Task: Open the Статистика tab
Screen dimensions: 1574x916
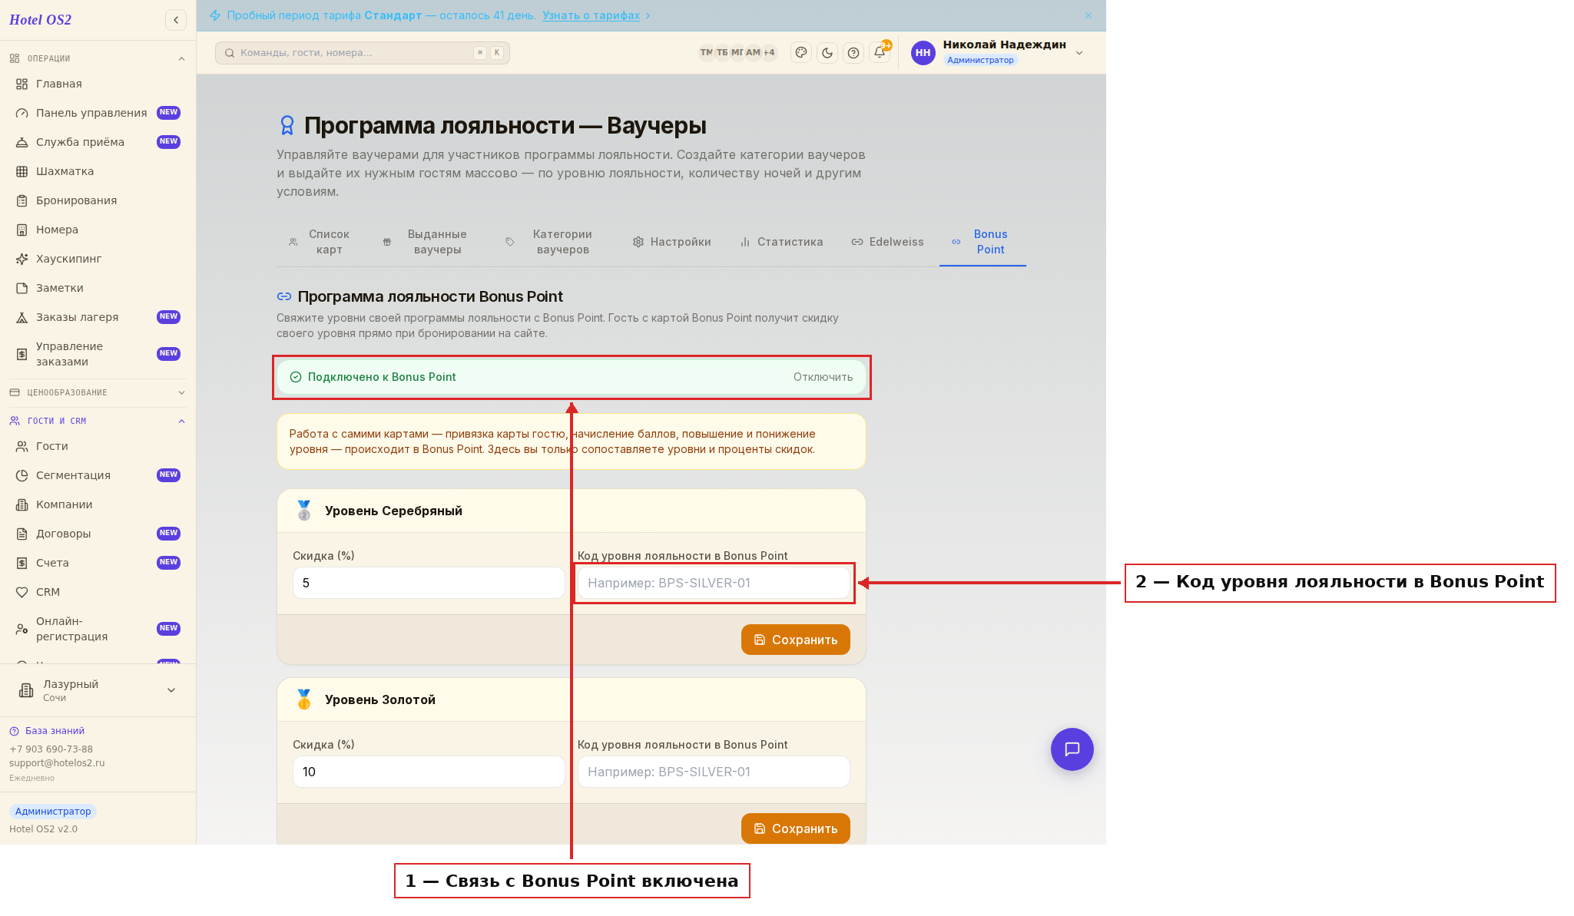Action: pyautogui.click(x=781, y=242)
